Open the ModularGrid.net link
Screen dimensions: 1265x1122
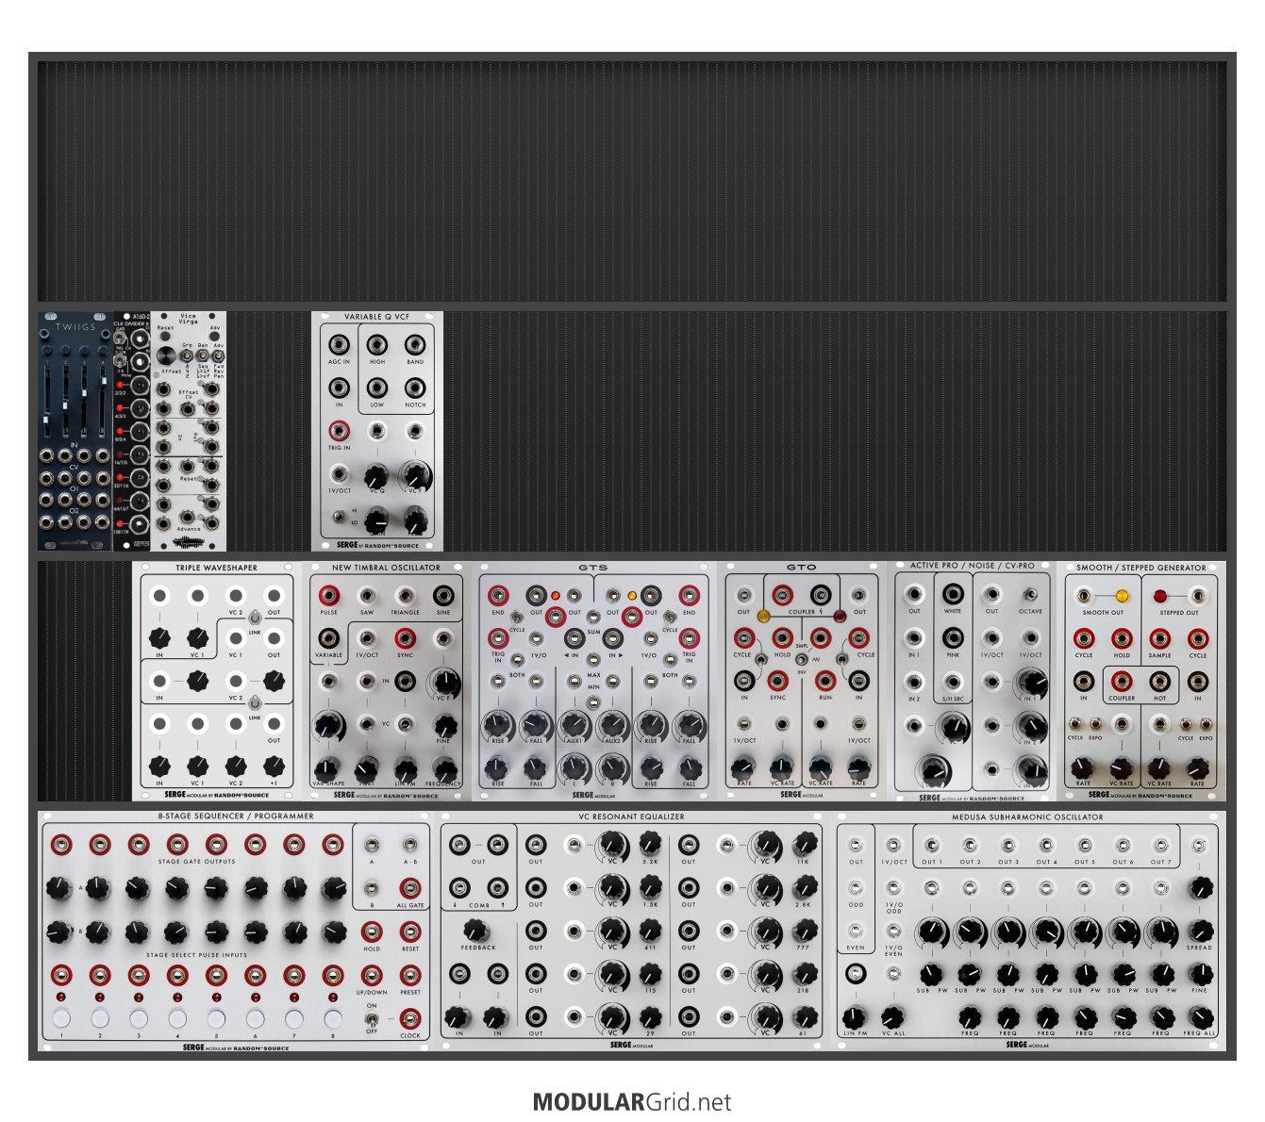(x=632, y=1101)
